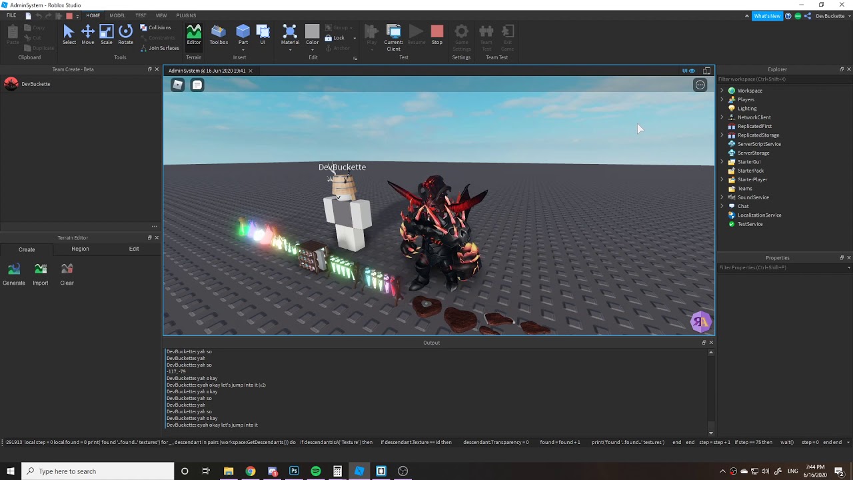The width and height of the screenshot is (853, 480).
Task: Open Photoshop from the taskbar
Action: pos(294,471)
